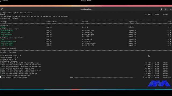Open the terminal hamburger menu
The image size is (172, 96).
click(166, 9)
